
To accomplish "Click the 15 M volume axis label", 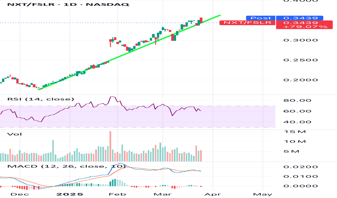I will (295, 131).
